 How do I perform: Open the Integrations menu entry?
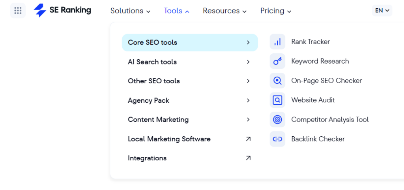coord(190,158)
